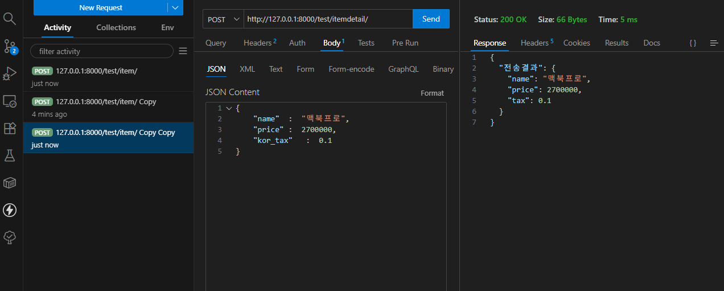This screenshot has width=724, height=291.
Task: Toggle the response curly-braces format icon
Action: click(693, 43)
